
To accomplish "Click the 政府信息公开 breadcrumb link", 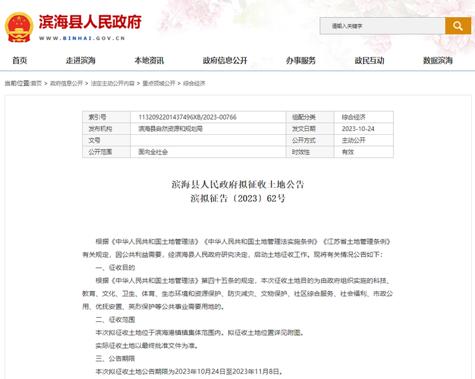I will click(66, 84).
